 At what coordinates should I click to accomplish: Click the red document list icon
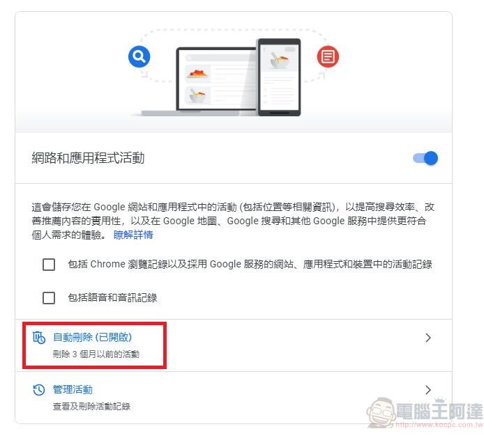[328, 56]
